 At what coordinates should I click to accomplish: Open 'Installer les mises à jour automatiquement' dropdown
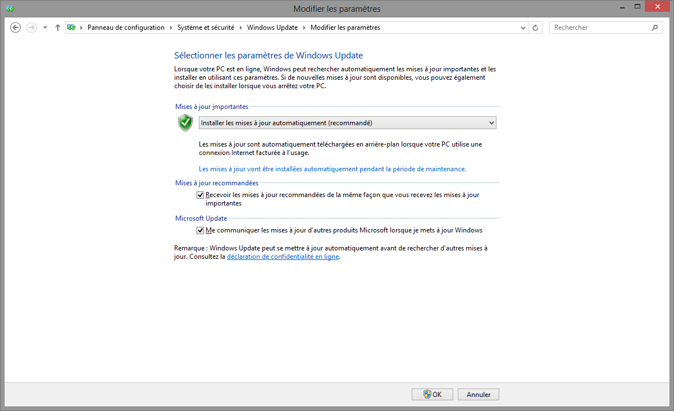pos(348,123)
